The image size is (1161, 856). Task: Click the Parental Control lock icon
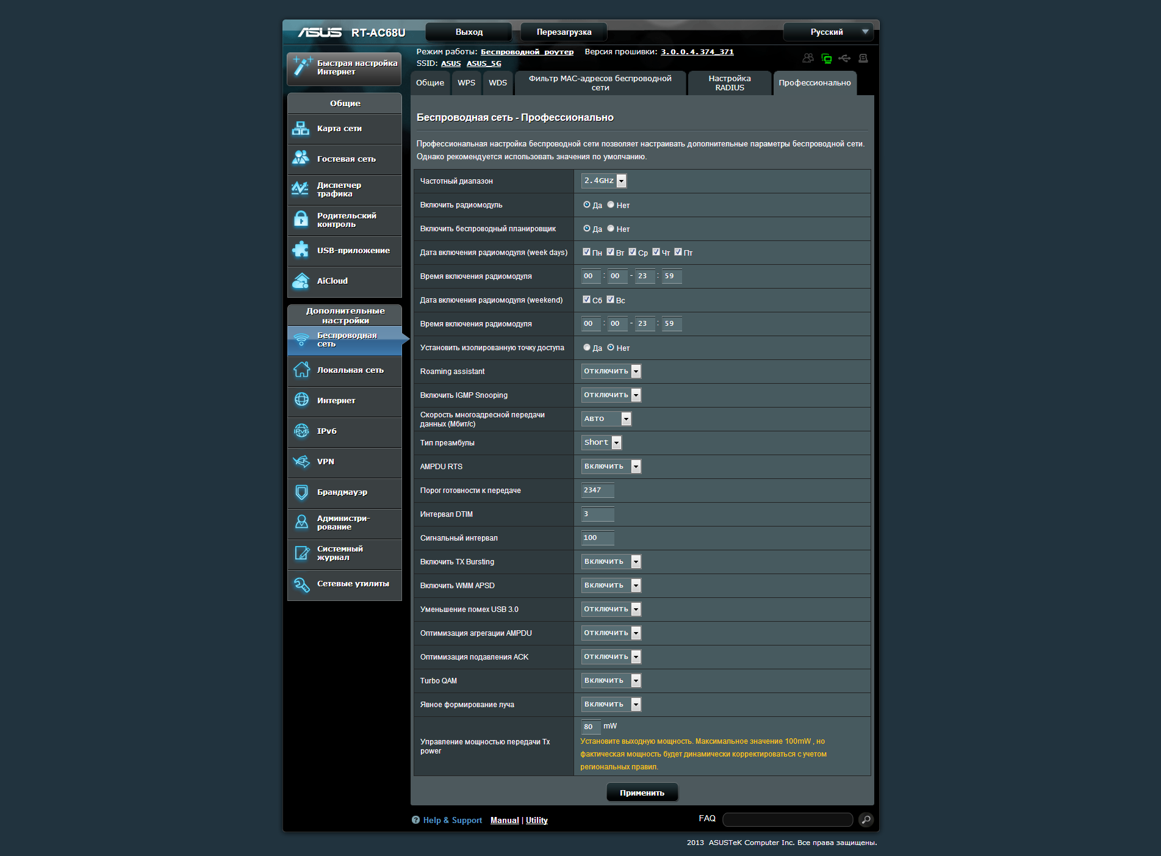click(x=301, y=219)
